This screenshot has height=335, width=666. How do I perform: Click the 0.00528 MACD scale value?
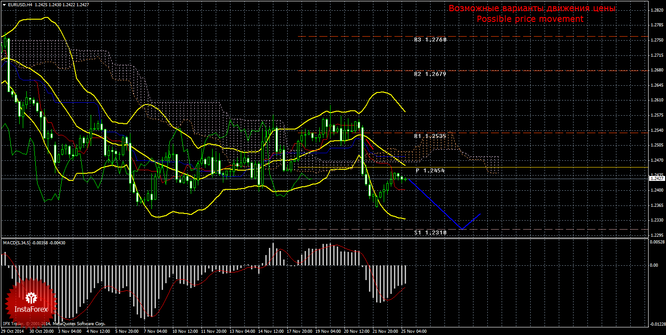point(656,242)
